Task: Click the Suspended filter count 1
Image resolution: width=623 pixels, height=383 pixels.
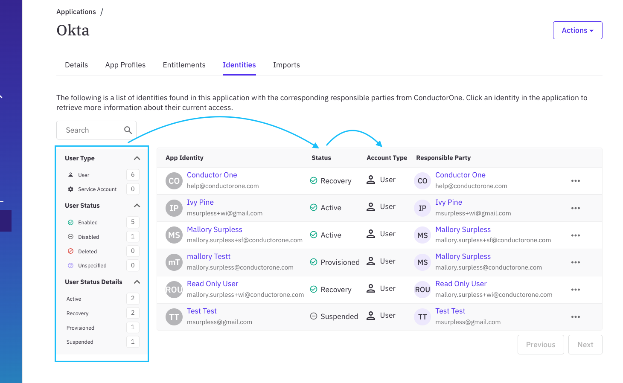Action: coord(133,342)
